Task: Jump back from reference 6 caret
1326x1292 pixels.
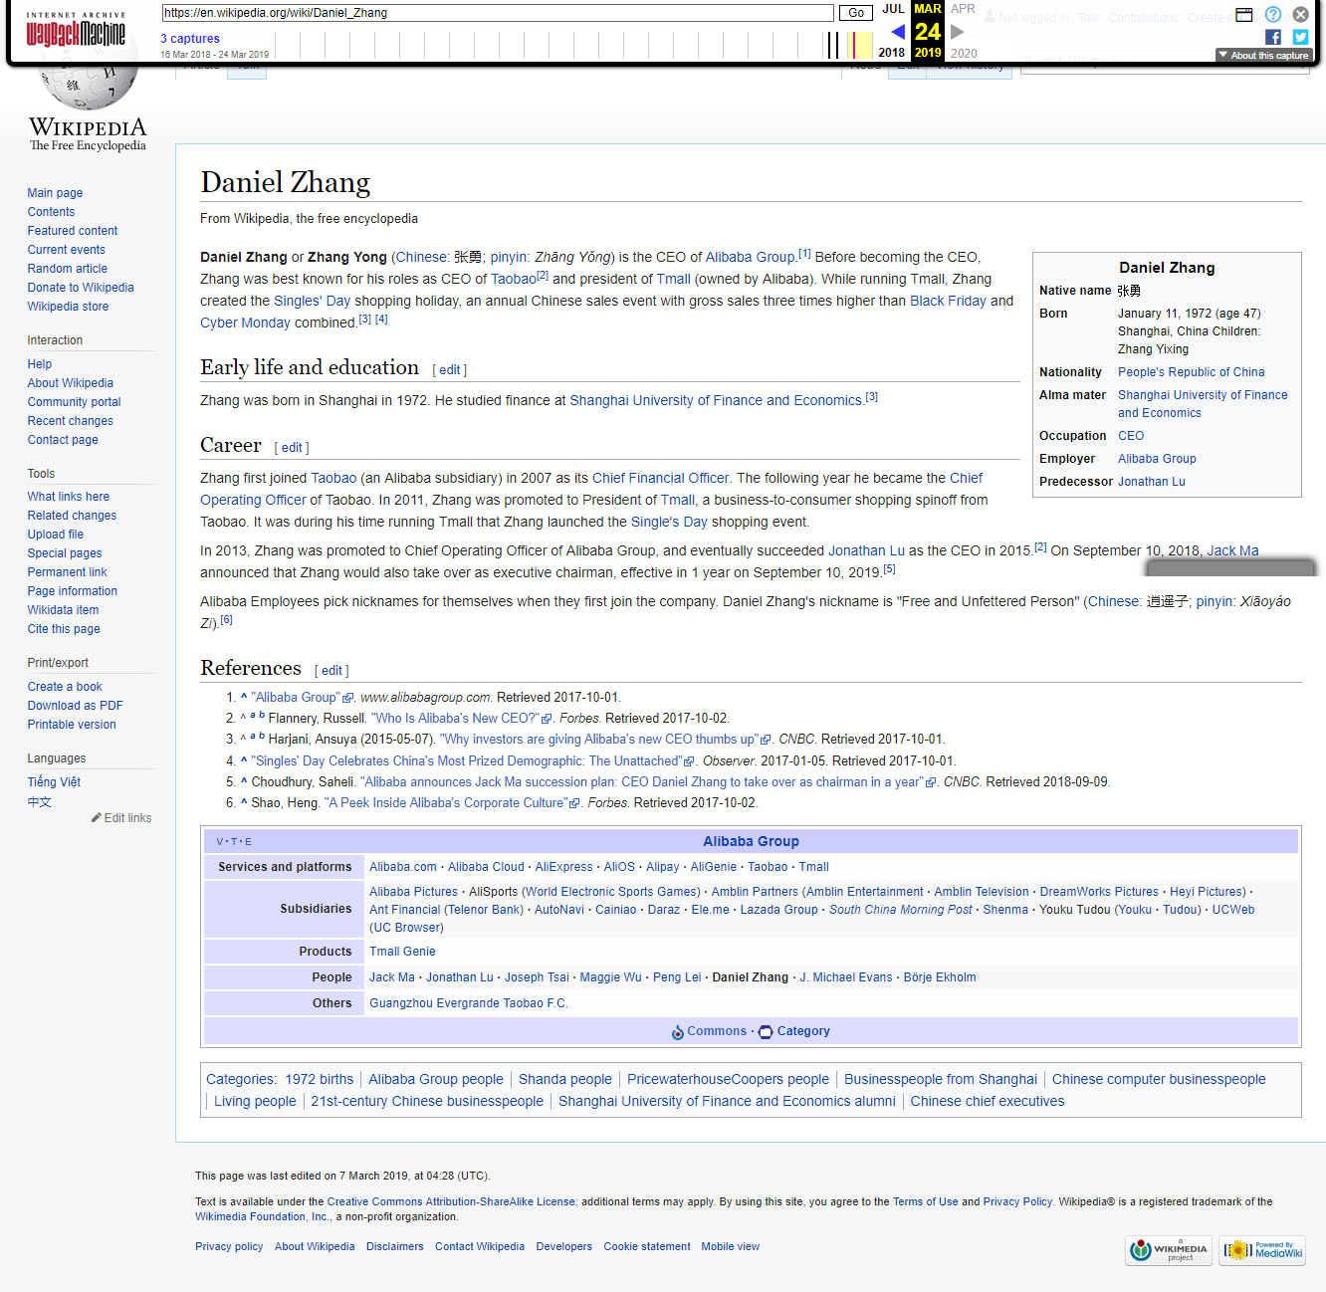Action: pyautogui.click(x=244, y=802)
